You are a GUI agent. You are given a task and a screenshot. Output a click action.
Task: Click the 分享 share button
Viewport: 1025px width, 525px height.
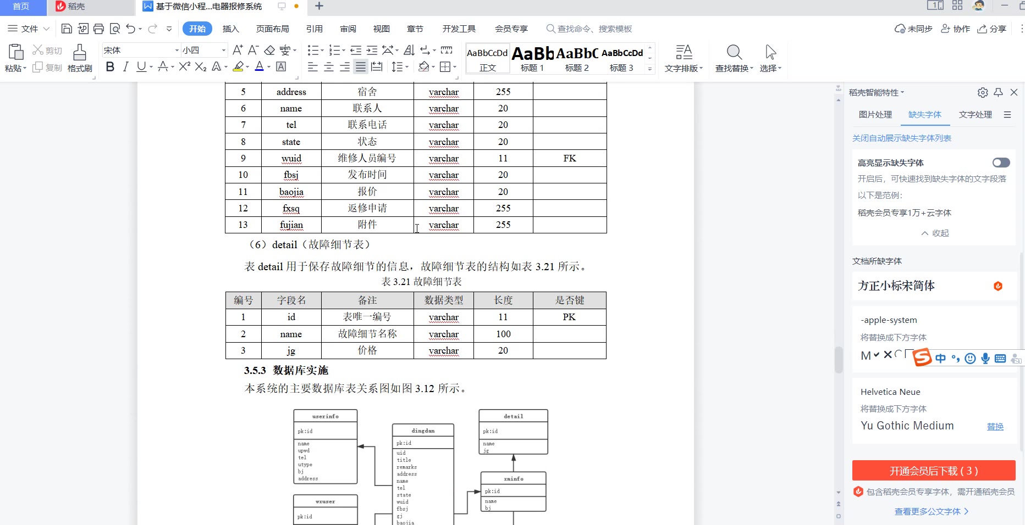(991, 29)
